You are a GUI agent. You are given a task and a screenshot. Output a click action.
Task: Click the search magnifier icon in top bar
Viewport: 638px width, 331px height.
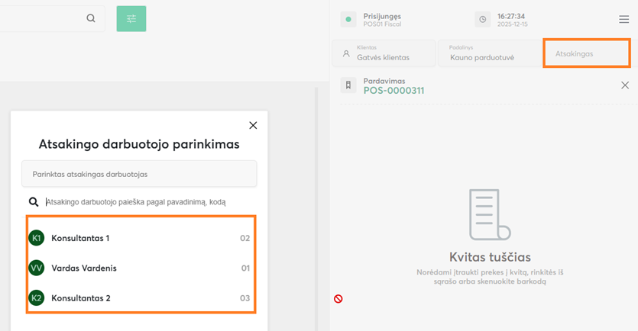(91, 18)
